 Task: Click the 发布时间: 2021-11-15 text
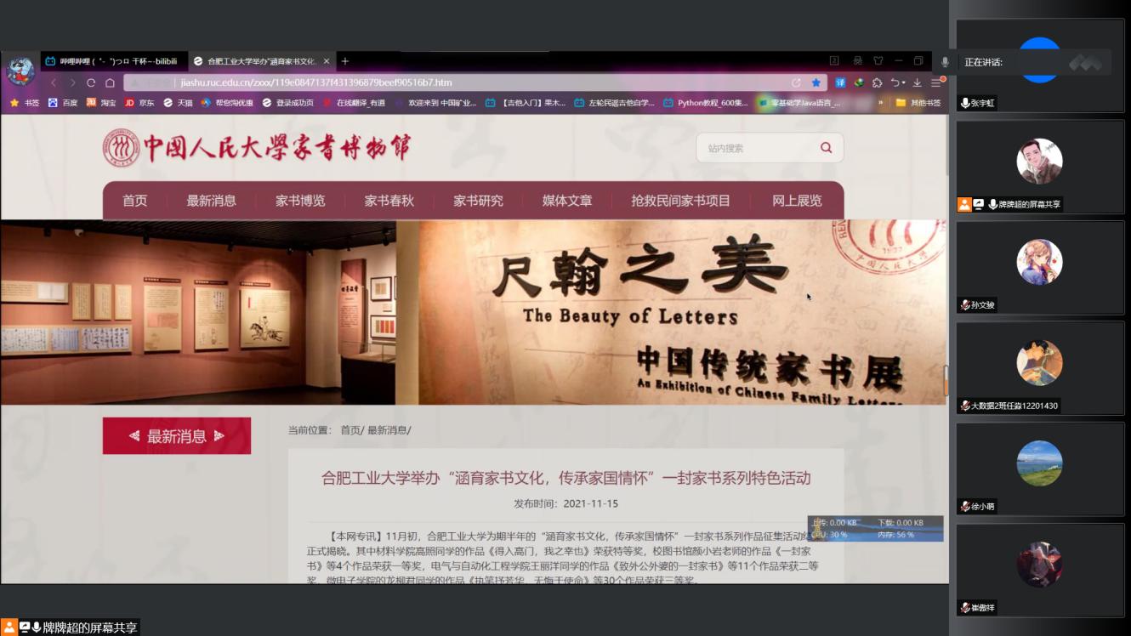[565, 503]
